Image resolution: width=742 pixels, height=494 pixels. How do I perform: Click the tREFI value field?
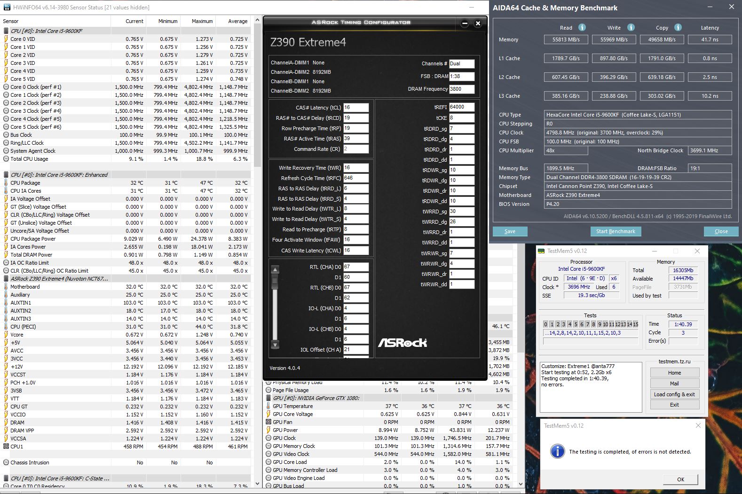462,107
